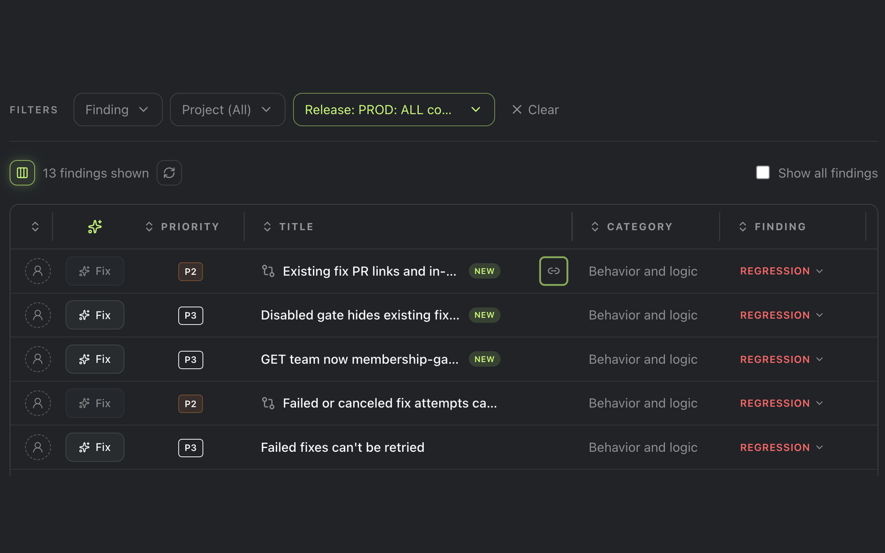Open pull request icon on Failed or canceled row
The image size is (885, 553).
[268, 403]
